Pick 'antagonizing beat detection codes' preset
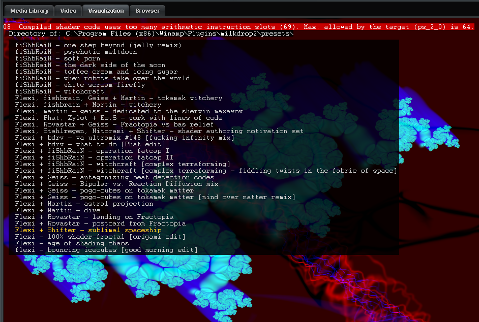 [x=114, y=177]
